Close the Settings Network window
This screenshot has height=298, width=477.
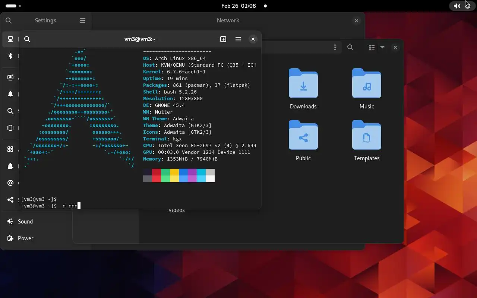[357, 20]
